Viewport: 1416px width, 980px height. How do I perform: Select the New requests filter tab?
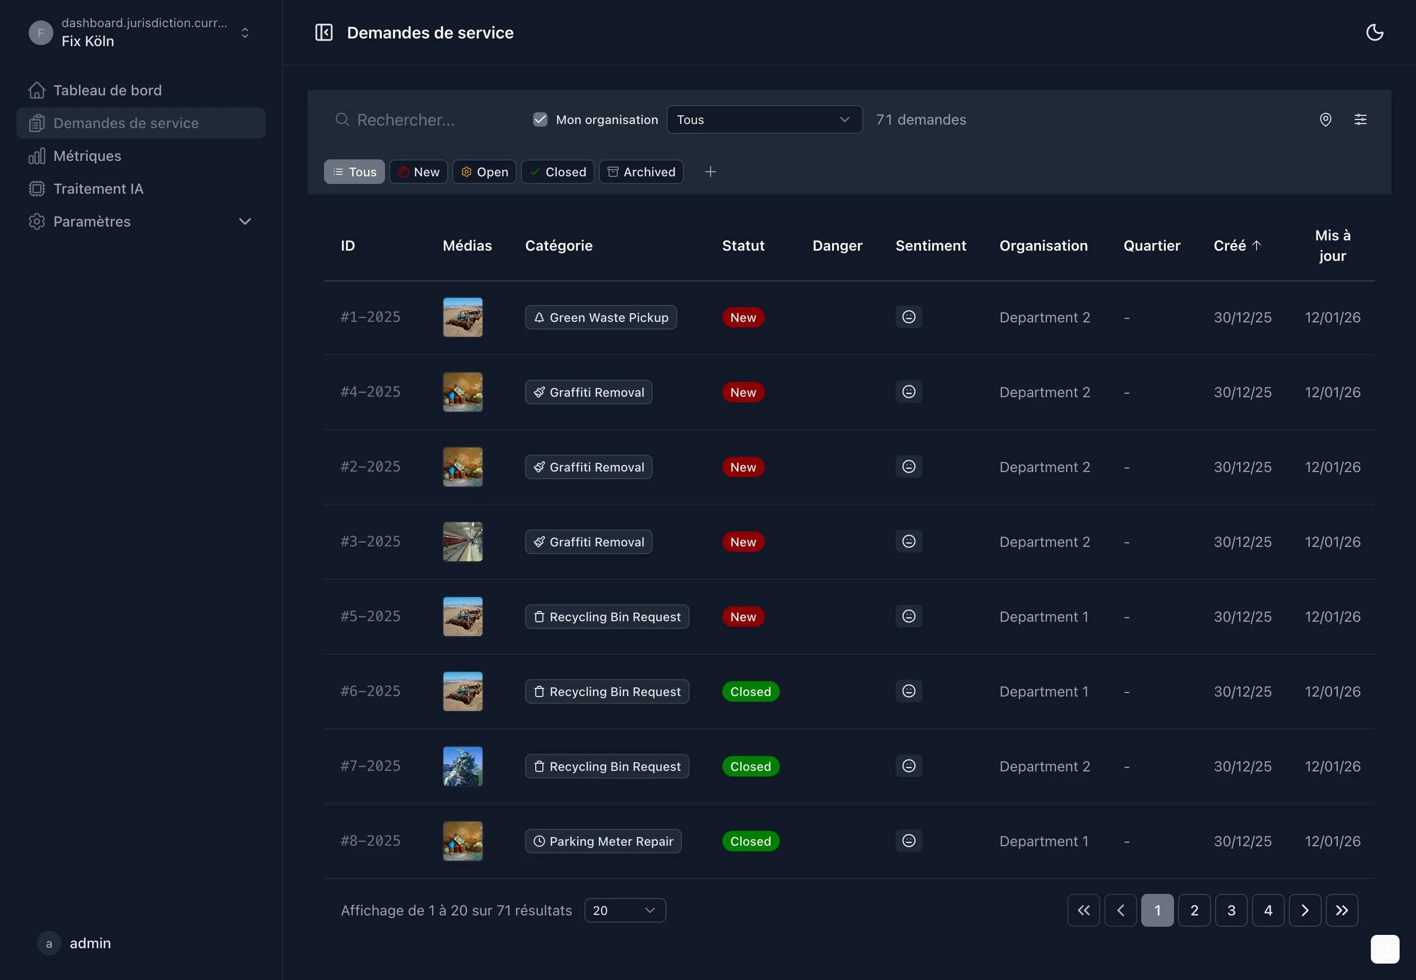(418, 172)
